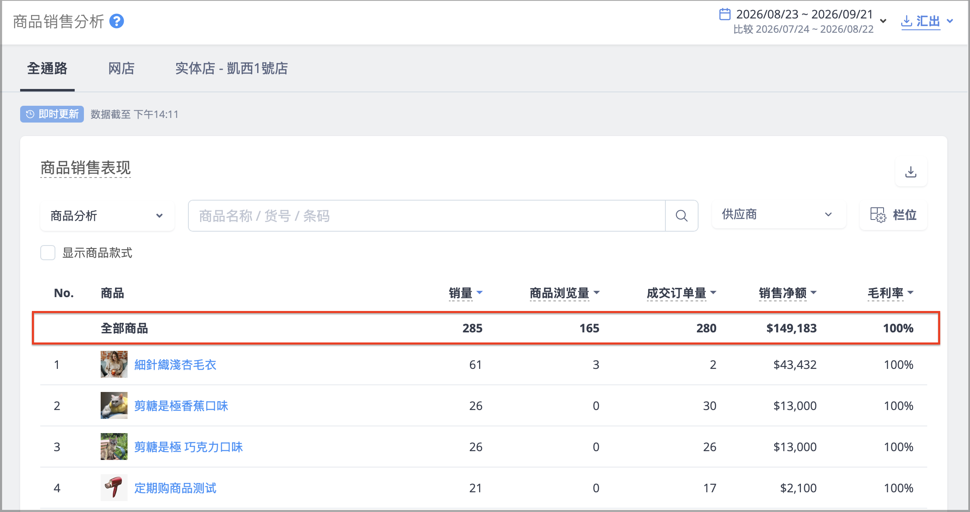Sort by 销量 column

(466, 293)
